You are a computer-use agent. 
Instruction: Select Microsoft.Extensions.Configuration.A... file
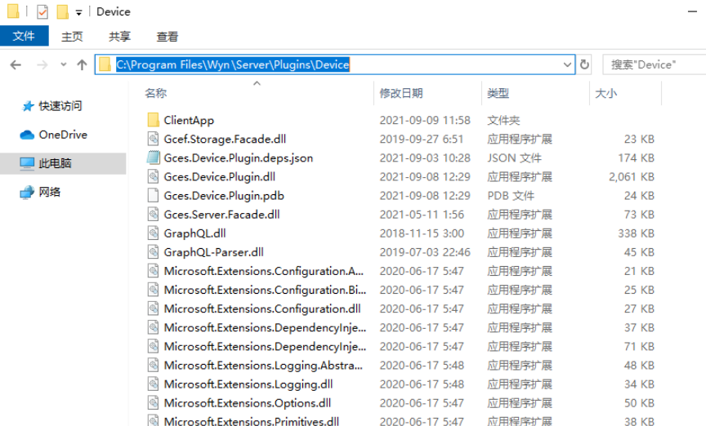pos(263,271)
